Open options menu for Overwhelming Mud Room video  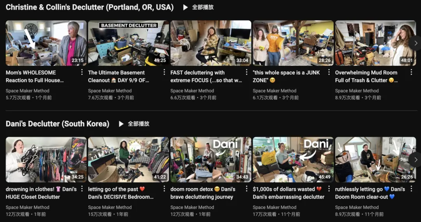411,72
